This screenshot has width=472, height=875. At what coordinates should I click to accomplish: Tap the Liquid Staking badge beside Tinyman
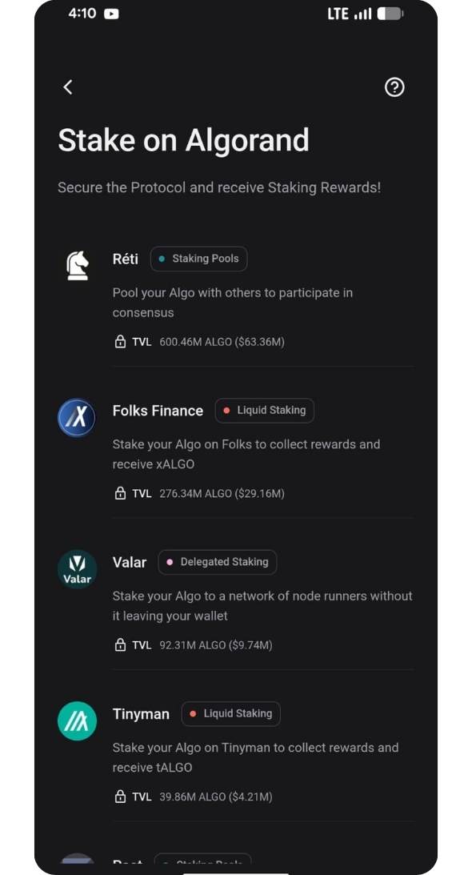[x=230, y=713]
